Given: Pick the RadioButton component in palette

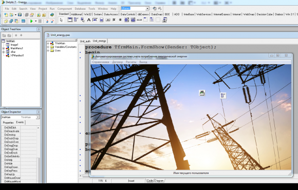Looking at the screenshot, I should [120, 20].
